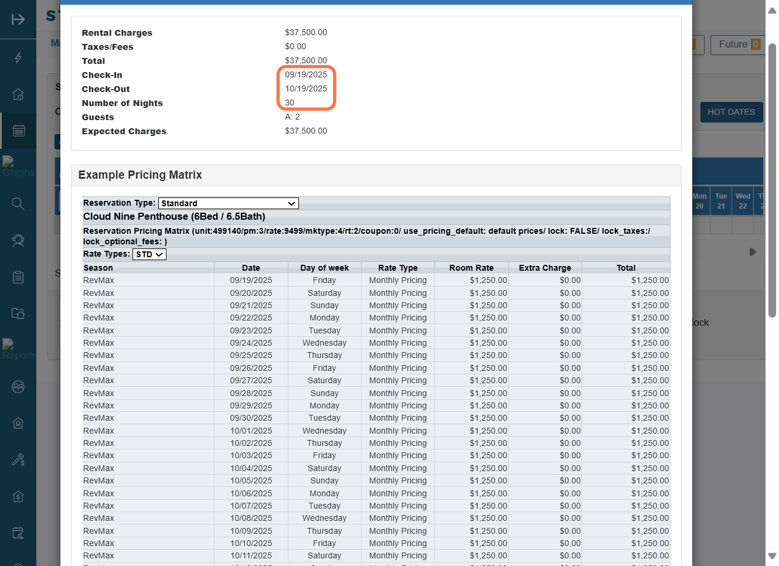Open the house with dollar sidebar icon
Screen dimensions: 779x566
pyautogui.click(x=18, y=496)
